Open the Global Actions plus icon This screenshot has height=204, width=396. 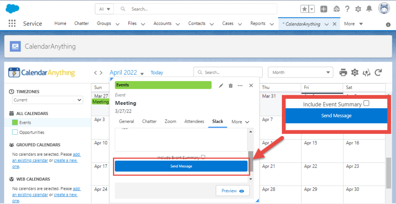coord(324,9)
